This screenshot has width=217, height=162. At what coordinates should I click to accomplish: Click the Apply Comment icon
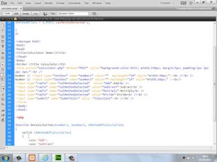3,85
